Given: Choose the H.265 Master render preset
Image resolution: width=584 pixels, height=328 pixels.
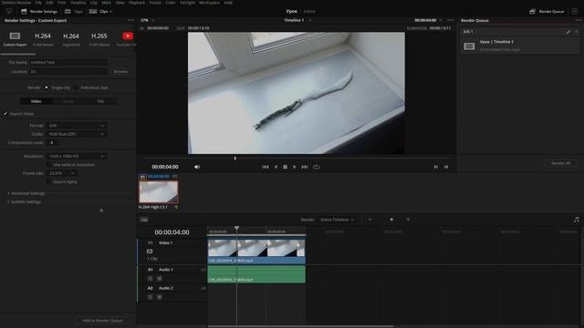Looking at the screenshot, I should pos(99,38).
